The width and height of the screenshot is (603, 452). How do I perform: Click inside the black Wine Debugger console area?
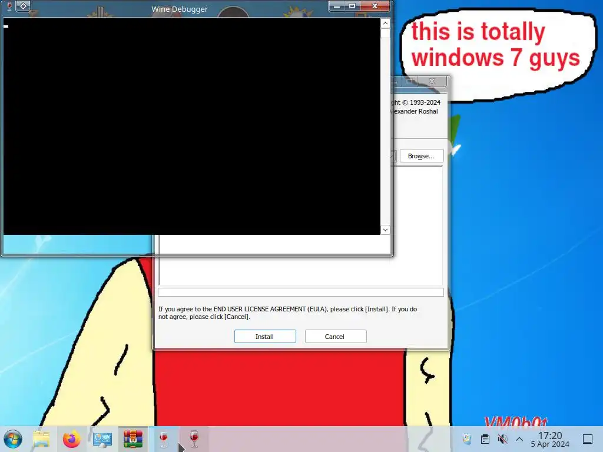(x=191, y=126)
